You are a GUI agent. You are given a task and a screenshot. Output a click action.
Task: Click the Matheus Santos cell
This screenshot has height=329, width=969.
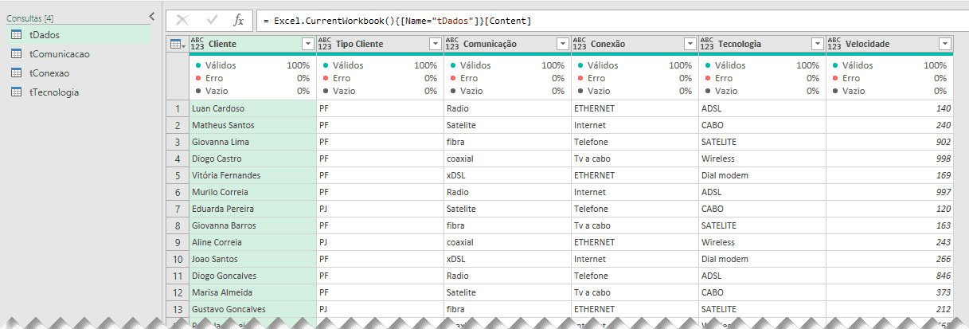(223, 125)
